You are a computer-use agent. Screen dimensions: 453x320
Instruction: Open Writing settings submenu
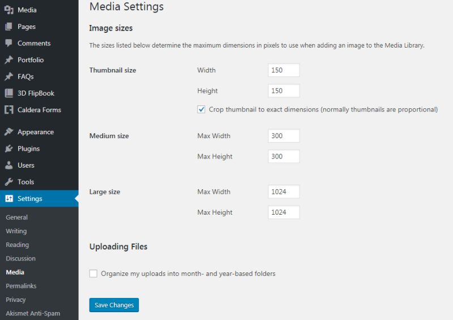pos(16,231)
